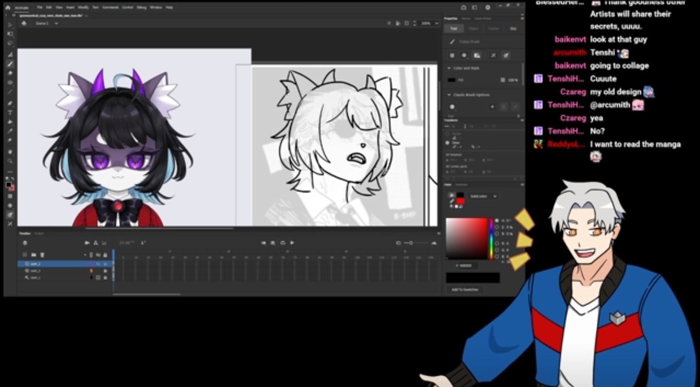The image size is (700, 387).
Task: Click the chat message "my old design"
Action: point(616,92)
